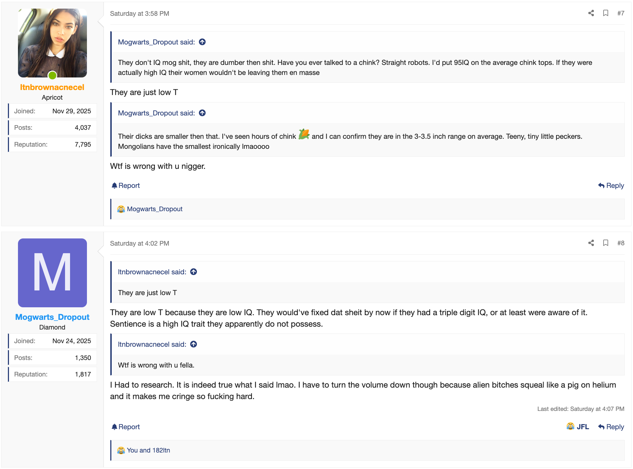Viewport: 633px width, 469px height.
Task: Jump to the quoted post via the arrow beside the second Itnbrownacnecel quote
Action: (194, 344)
